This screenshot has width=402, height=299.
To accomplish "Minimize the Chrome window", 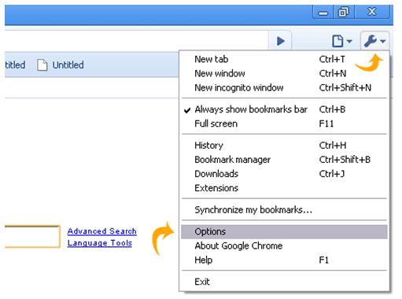I will pos(323,12).
